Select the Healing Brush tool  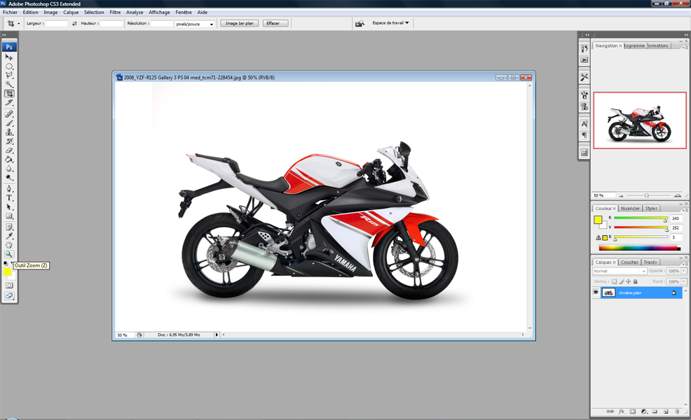point(9,114)
